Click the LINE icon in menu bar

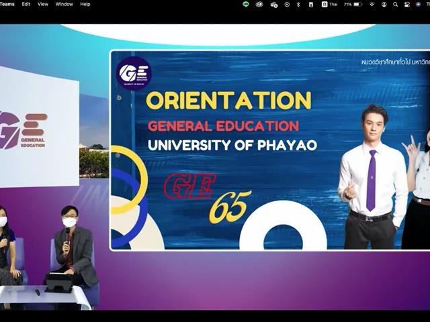[x=246, y=4]
